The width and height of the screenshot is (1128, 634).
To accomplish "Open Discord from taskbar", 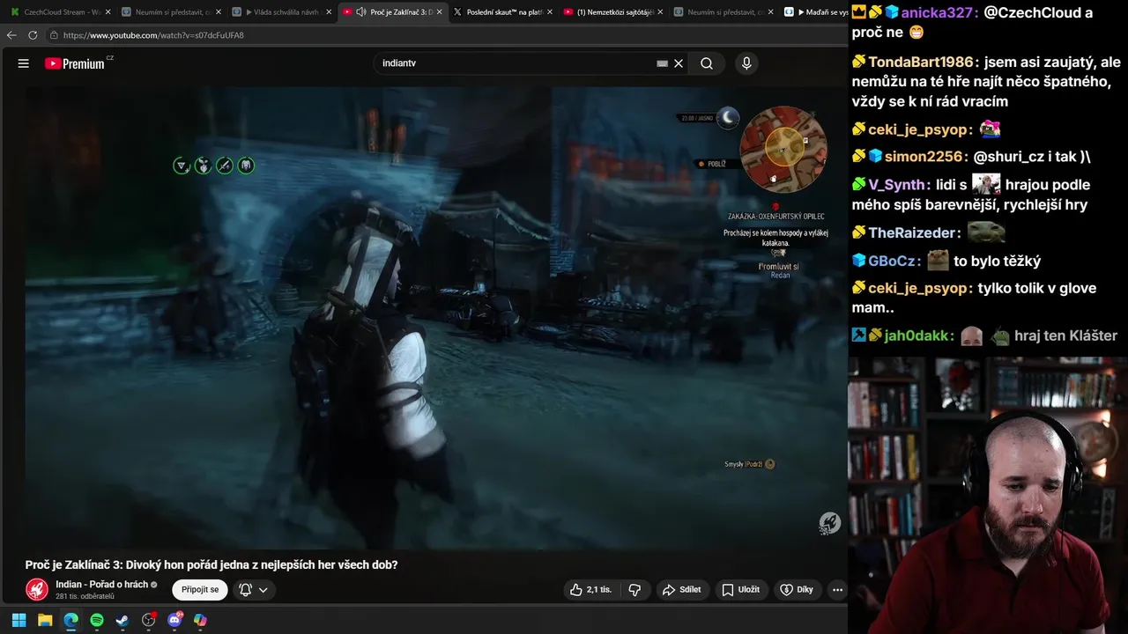I will coord(174,620).
